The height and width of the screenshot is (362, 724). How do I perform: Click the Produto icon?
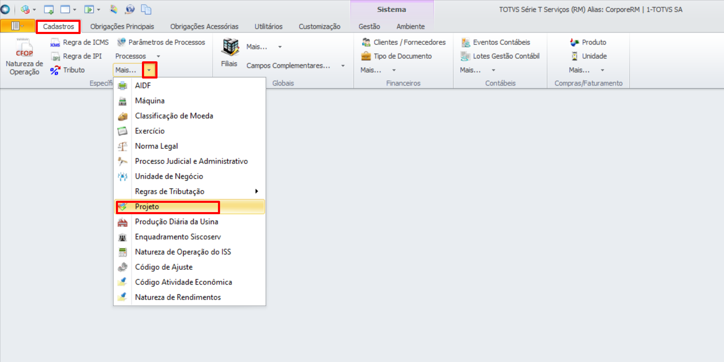pos(574,42)
